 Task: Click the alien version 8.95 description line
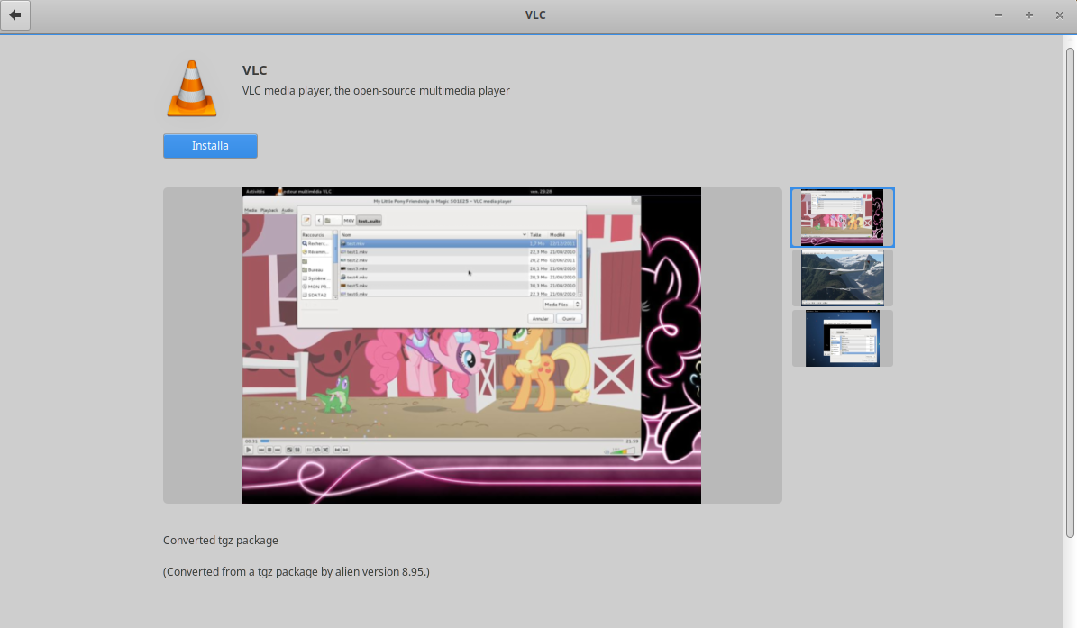pos(296,572)
